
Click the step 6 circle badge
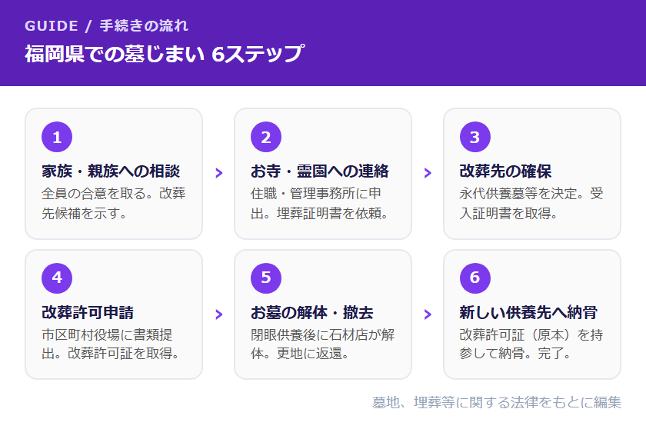point(475,278)
